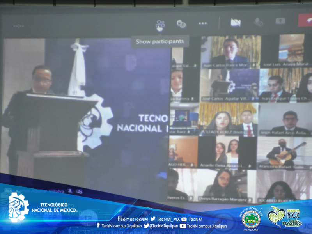
Task: Click the mic icon on Denys Barragán tile
Action: [x=250, y=199]
